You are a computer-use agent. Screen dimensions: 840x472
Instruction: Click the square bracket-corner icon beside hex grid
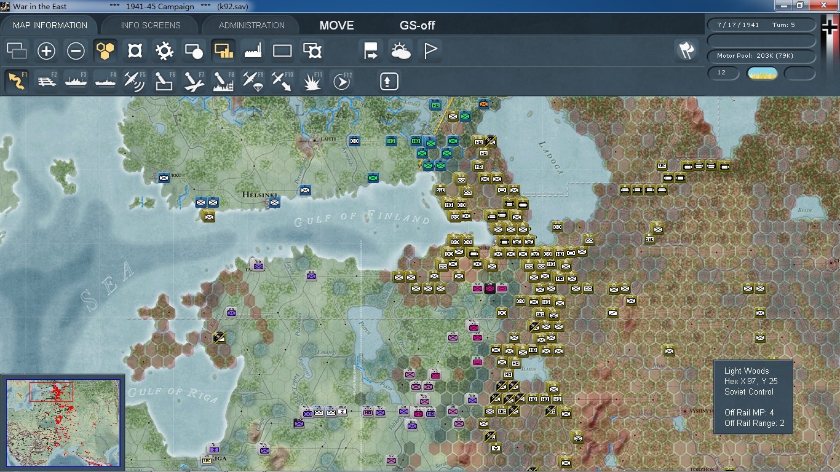click(135, 51)
